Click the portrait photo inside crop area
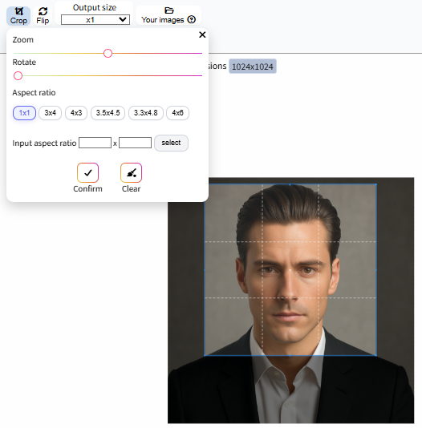Viewport: 422px width, 428px height. (x=290, y=270)
